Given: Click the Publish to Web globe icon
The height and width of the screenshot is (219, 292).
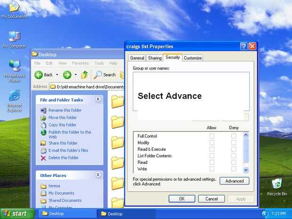Looking at the screenshot, I should pyautogui.click(x=43, y=132).
